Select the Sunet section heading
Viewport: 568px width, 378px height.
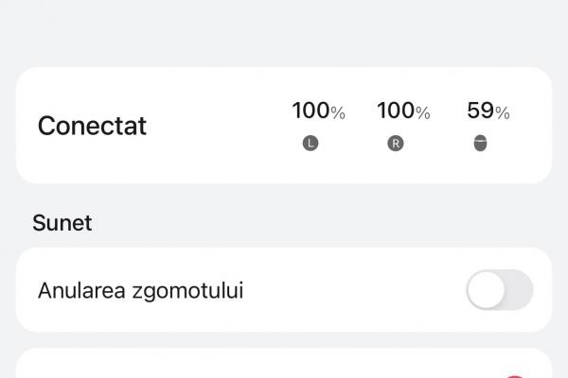(62, 223)
